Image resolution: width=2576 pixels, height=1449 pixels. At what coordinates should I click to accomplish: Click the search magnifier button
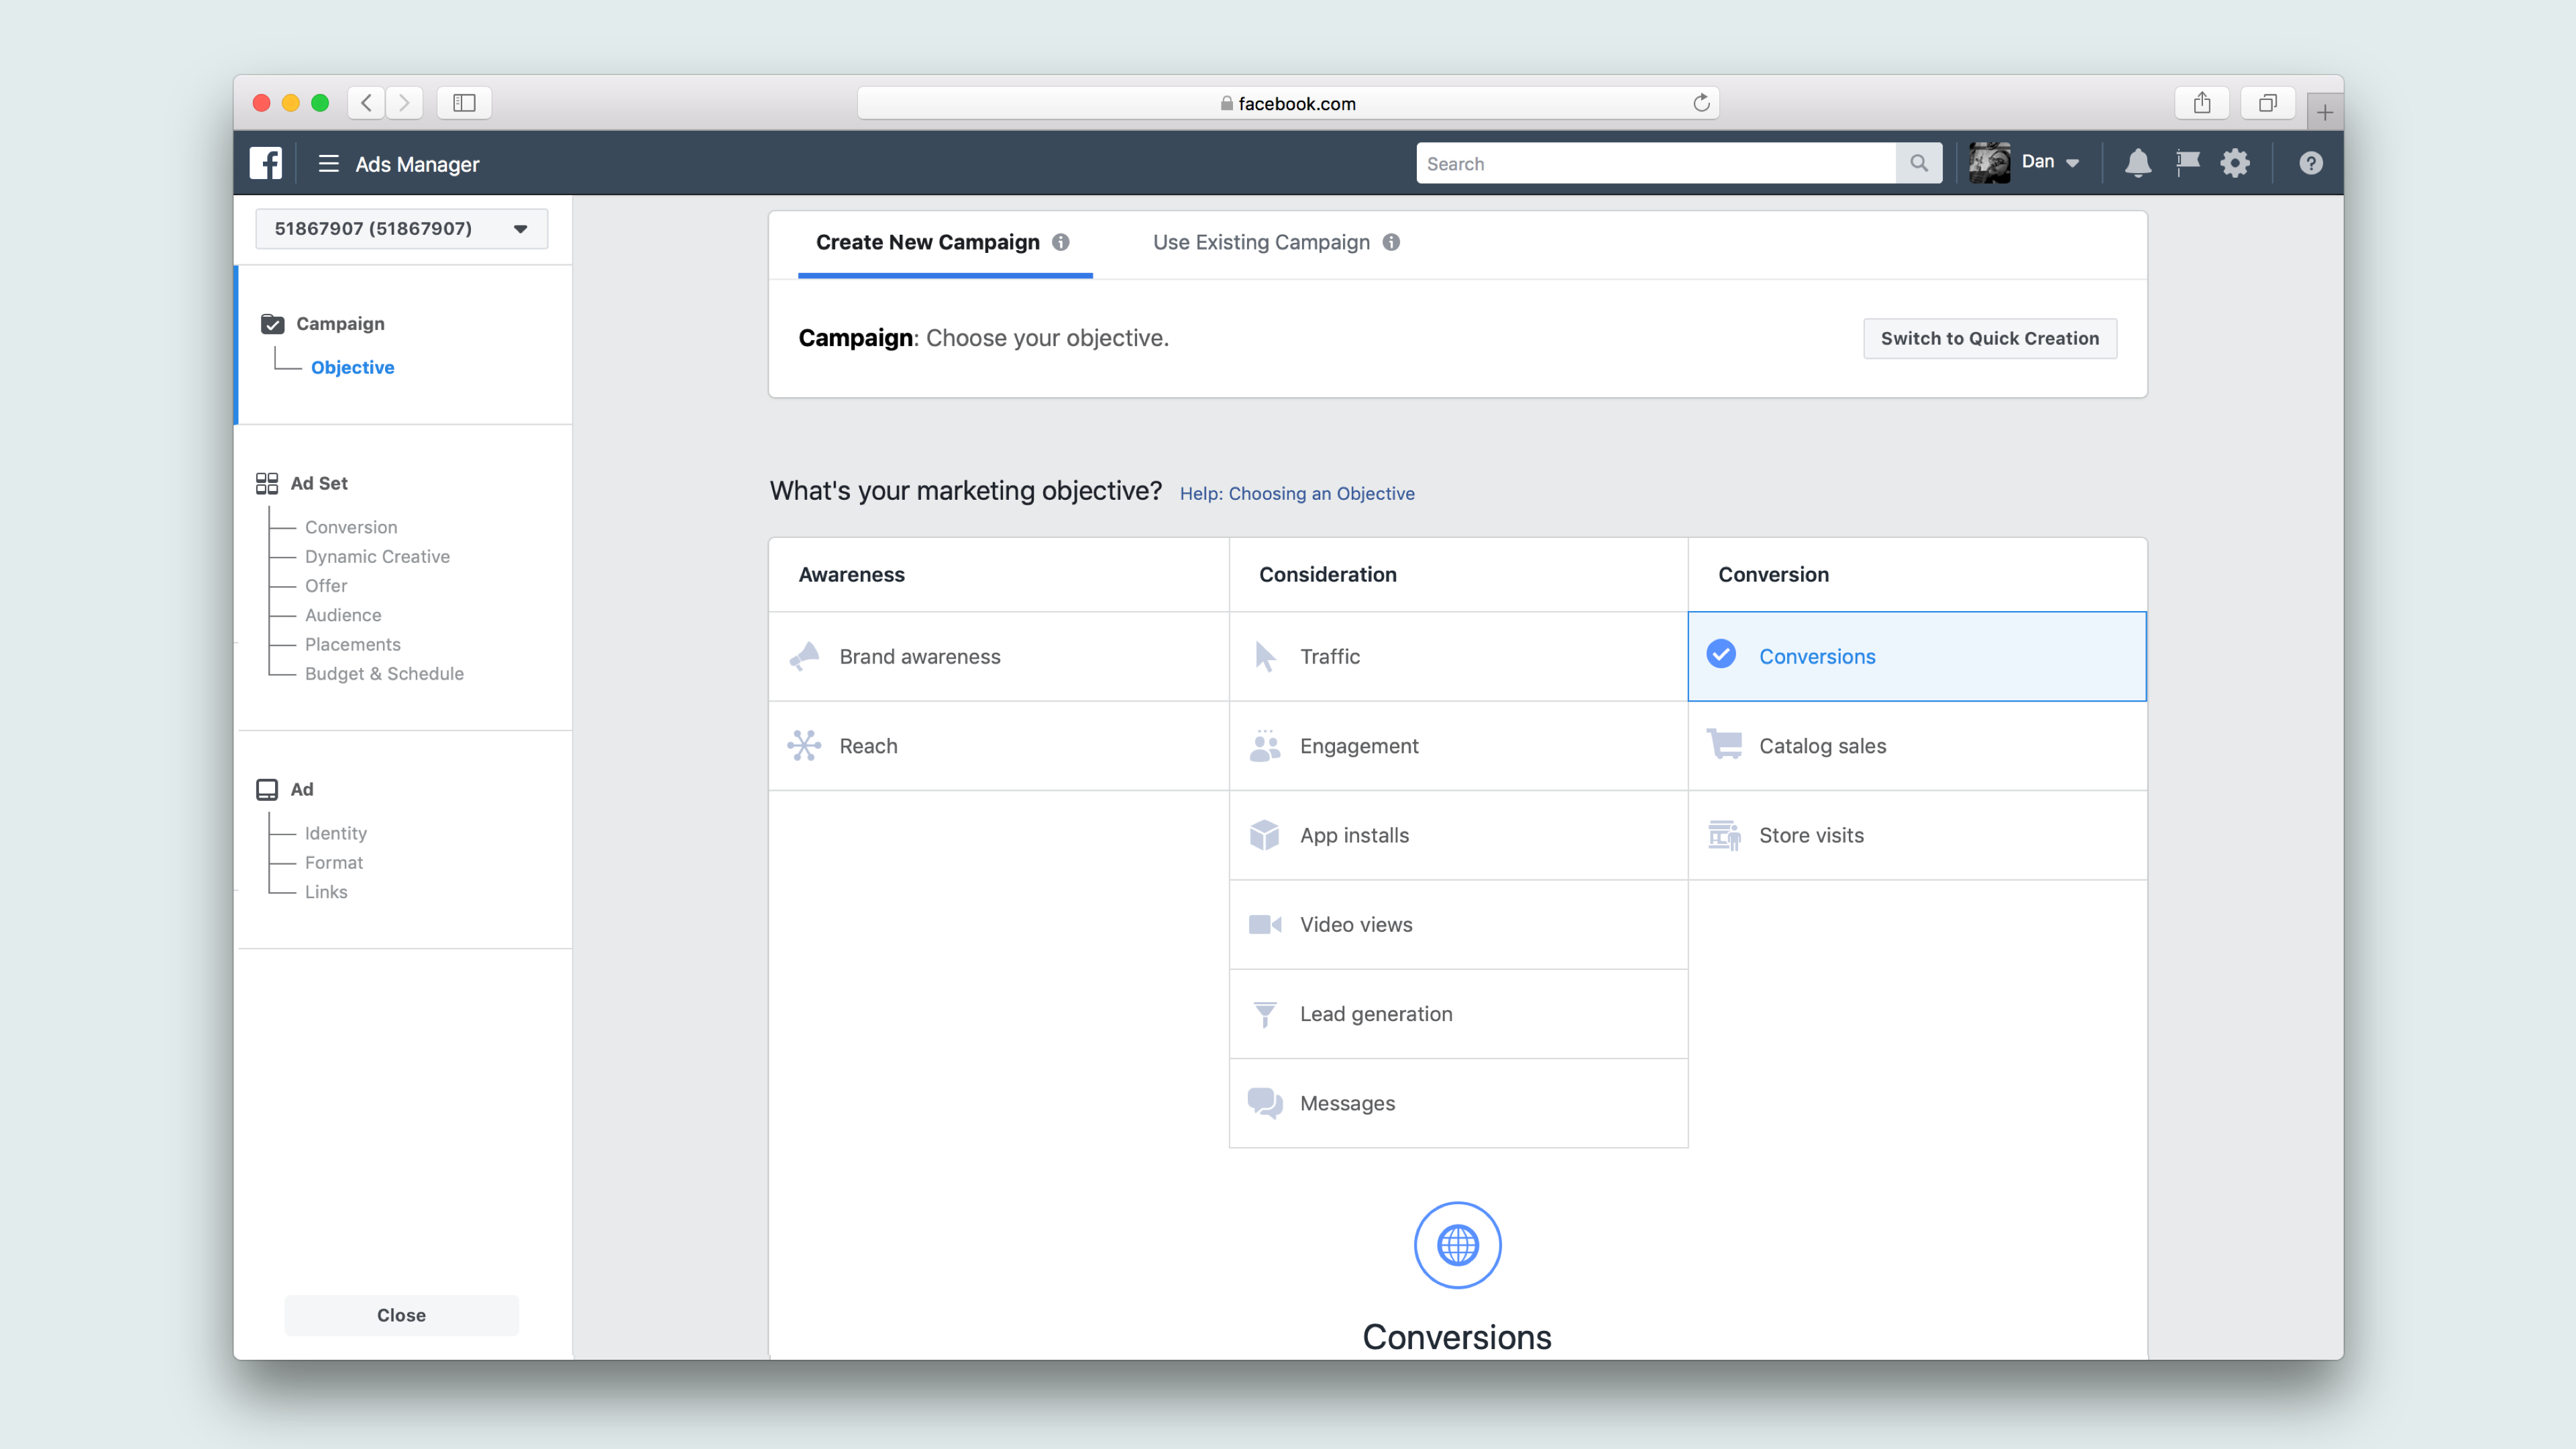tap(1918, 163)
